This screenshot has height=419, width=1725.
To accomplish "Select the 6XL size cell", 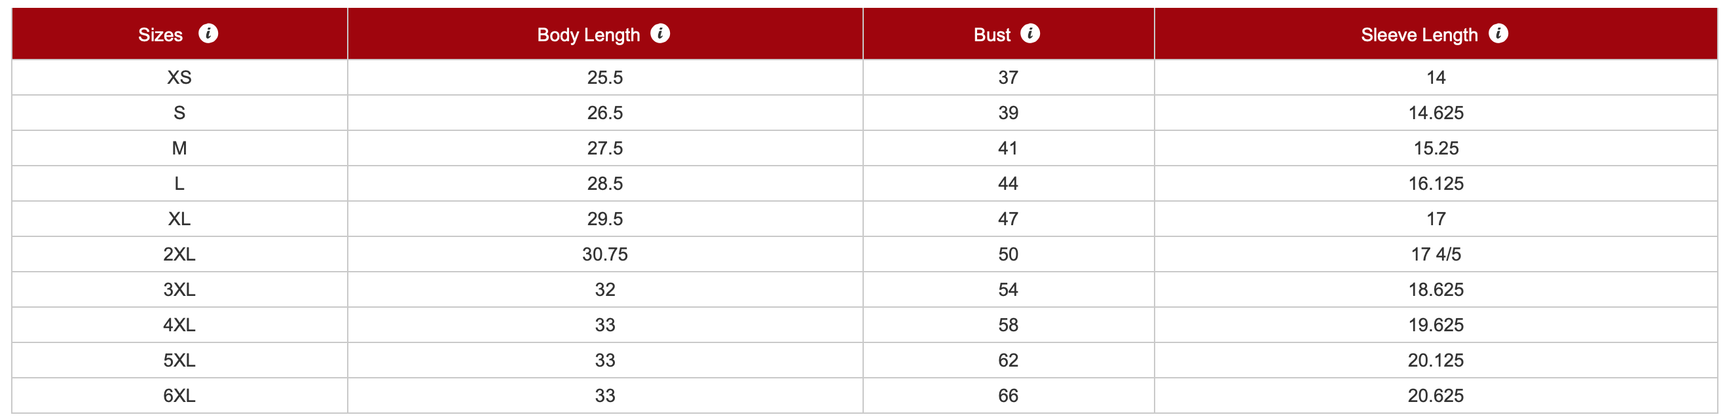I will [x=179, y=395].
